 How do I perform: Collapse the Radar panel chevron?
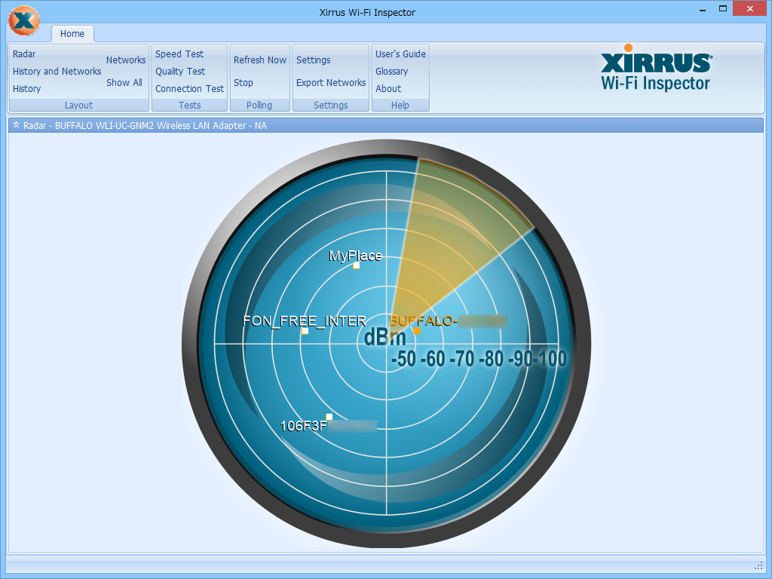tap(16, 125)
